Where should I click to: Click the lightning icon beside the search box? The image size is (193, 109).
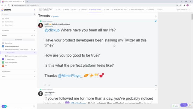coord(35,14)
